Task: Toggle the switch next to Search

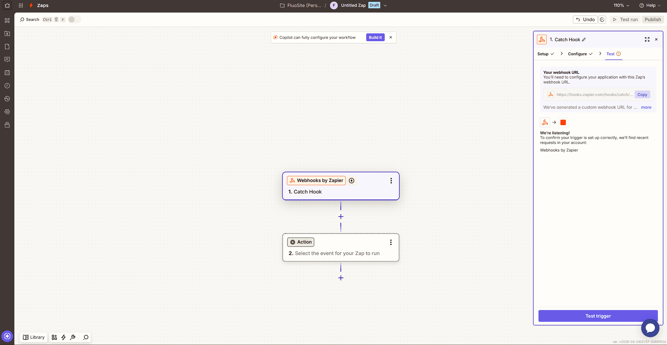Action: 74,20
